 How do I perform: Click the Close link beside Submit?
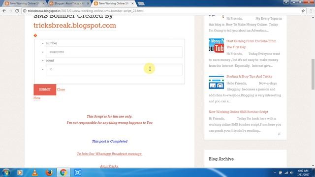click(x=61, y=89)
